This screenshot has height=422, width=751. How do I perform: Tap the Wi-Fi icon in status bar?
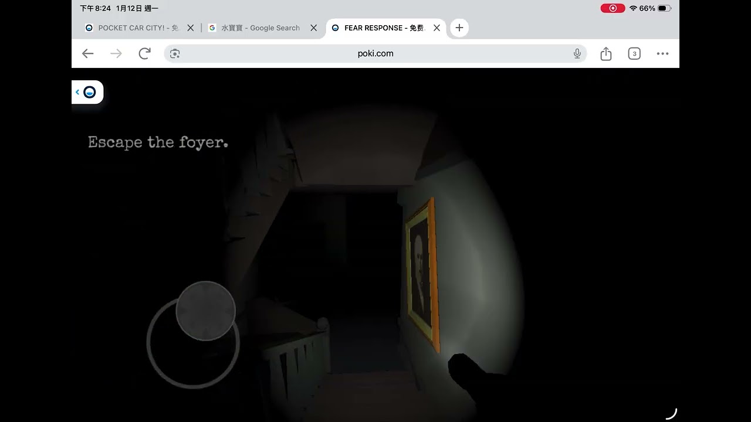click(x=633, y=8)
